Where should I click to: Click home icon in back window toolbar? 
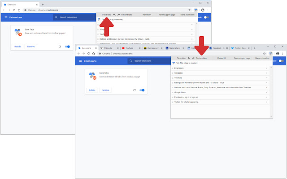click(x=19, y=10)
